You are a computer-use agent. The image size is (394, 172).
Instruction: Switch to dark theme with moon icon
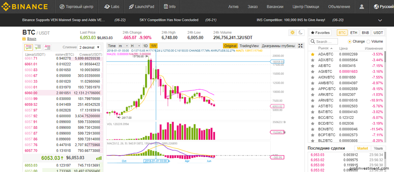(300, 32)
